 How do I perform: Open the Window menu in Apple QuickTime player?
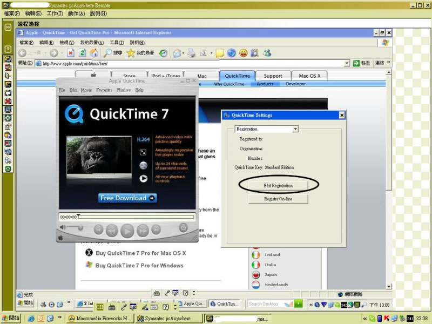tap(124, 90)
